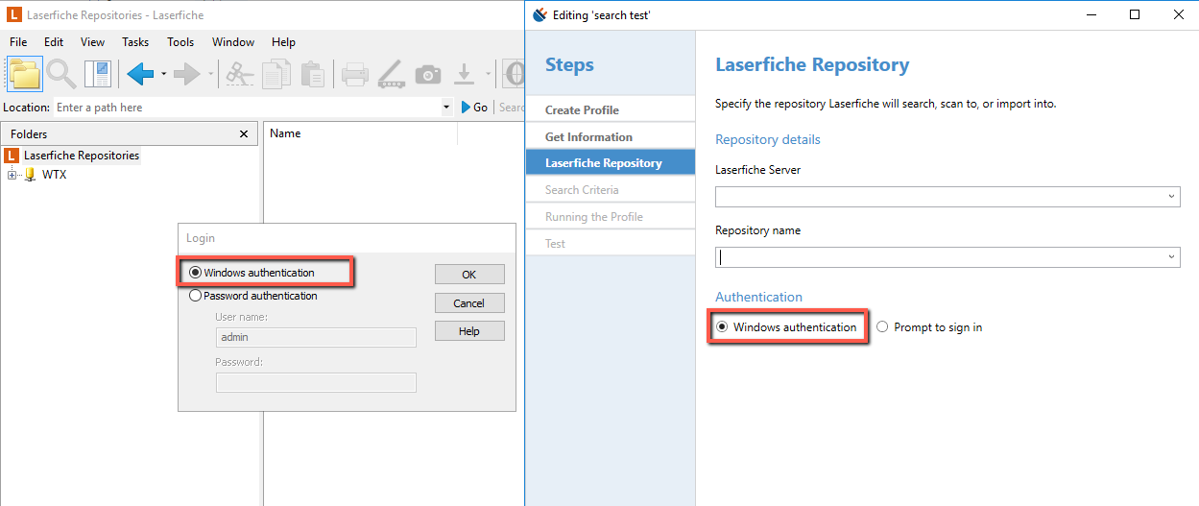Image resolution: width=1199 pixels, height=506 pixels.
Task: Click the folder browser toolbar icon
Action: coord(25,74)
